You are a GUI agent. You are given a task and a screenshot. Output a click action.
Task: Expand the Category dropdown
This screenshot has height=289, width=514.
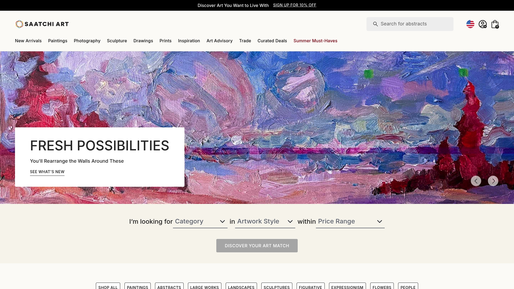tap(200, 222)
